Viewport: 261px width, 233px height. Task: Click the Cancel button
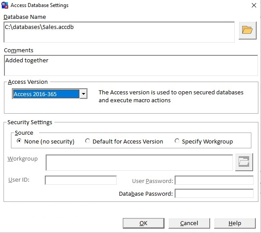coord(189,223)
